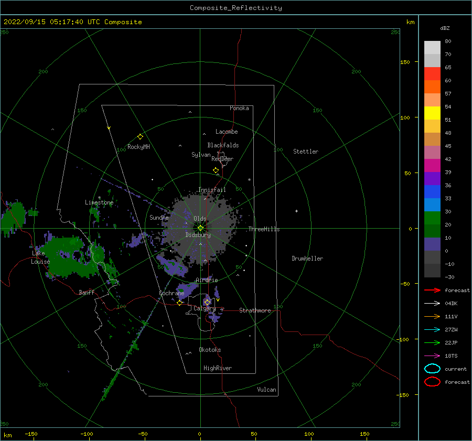Click the Okotoks town label
The height and width of the screenshot is (441, 472).
click(x=210, y=350)
